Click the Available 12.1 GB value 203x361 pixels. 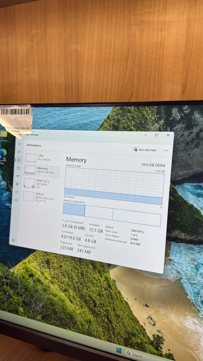(x=96, y=230)
